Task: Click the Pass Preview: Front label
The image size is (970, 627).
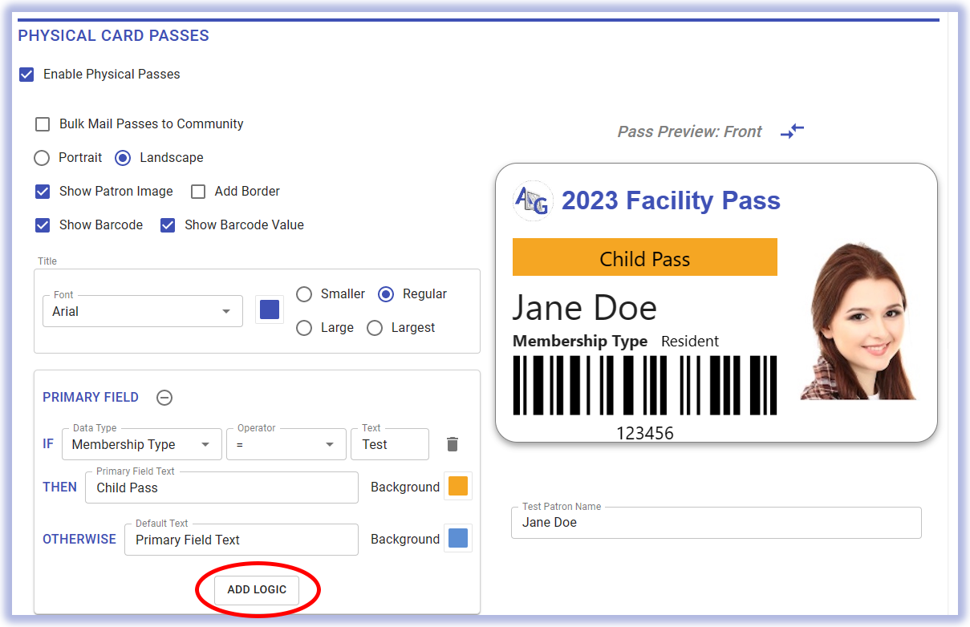Action: [x=689, y=131]
